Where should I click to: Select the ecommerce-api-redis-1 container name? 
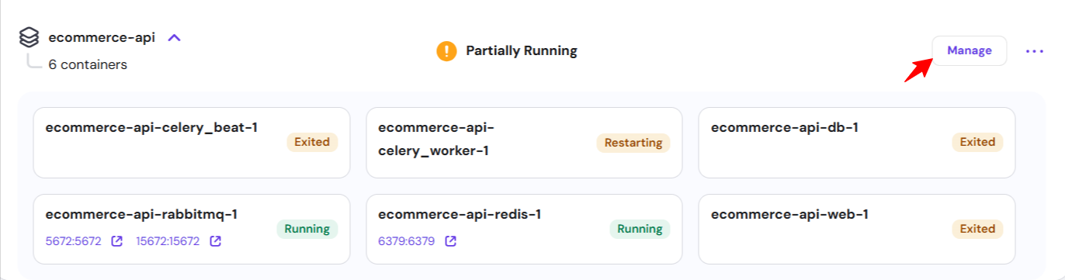pos(460,215)
